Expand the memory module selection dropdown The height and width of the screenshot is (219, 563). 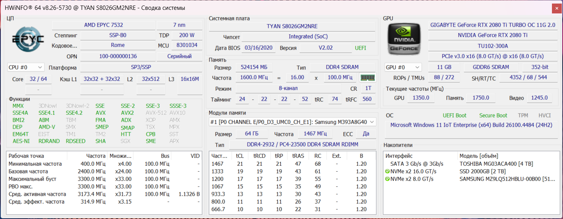(x=292, y=122)
